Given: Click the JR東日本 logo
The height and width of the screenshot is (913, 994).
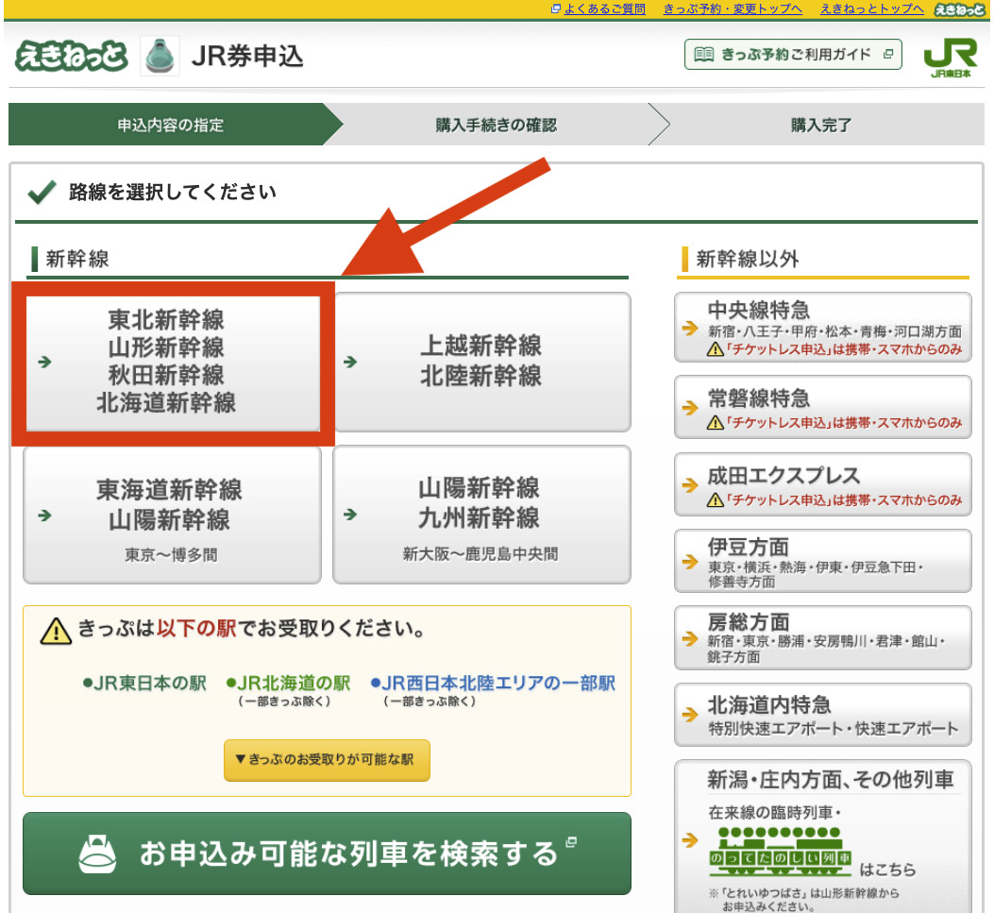Looking at the screenshot, I should (951, 58).
